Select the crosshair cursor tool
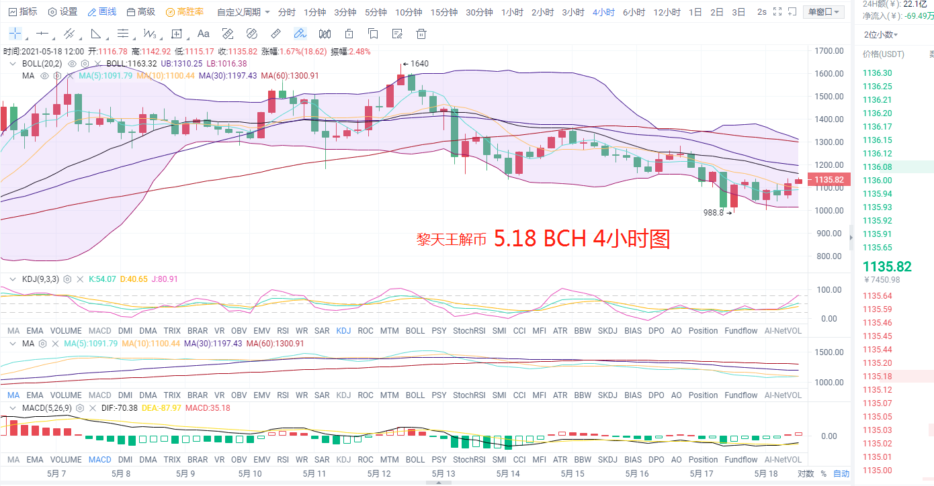This screenshot has width=934, height=486. pyautogui.click(x=15, y=34)
